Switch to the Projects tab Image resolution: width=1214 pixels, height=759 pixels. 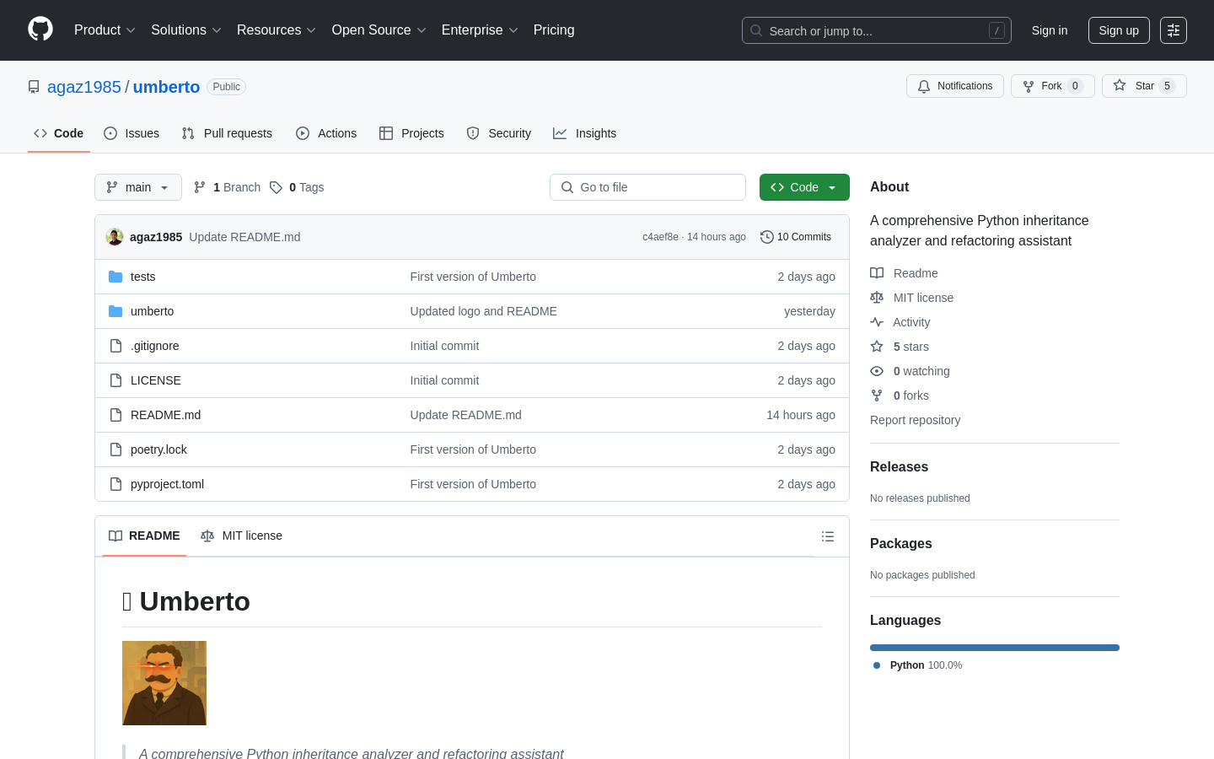pyautogui.click(x=411, y=133)
